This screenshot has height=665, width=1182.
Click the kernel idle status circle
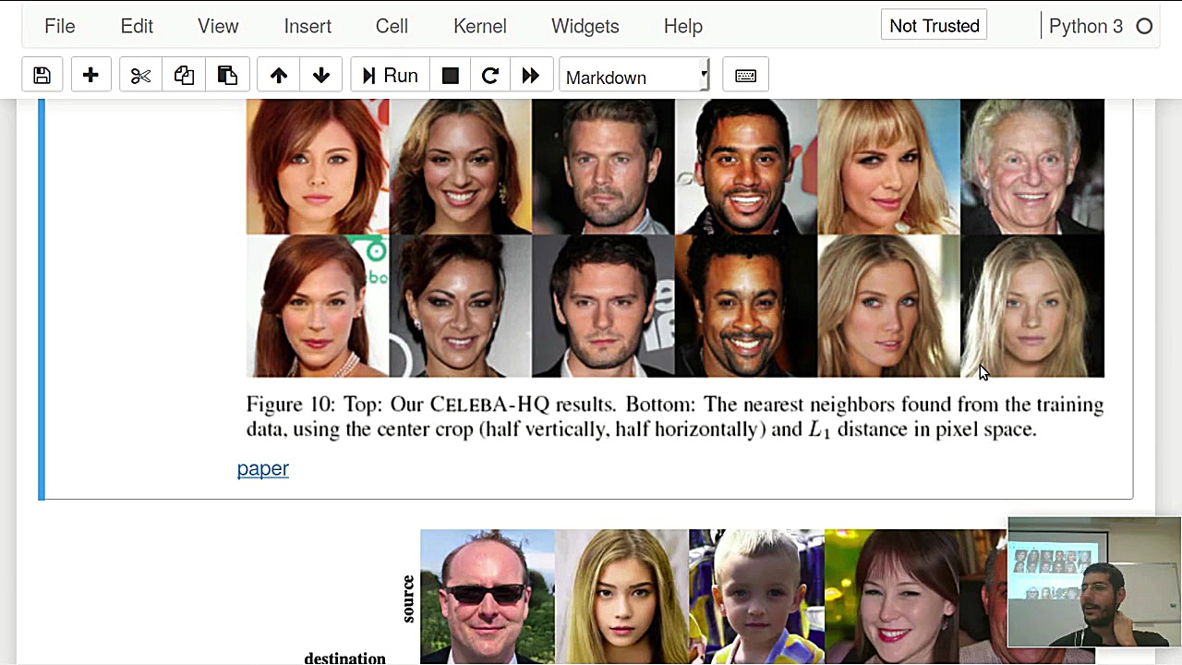pyautogui.click(x=1144, y=26)
